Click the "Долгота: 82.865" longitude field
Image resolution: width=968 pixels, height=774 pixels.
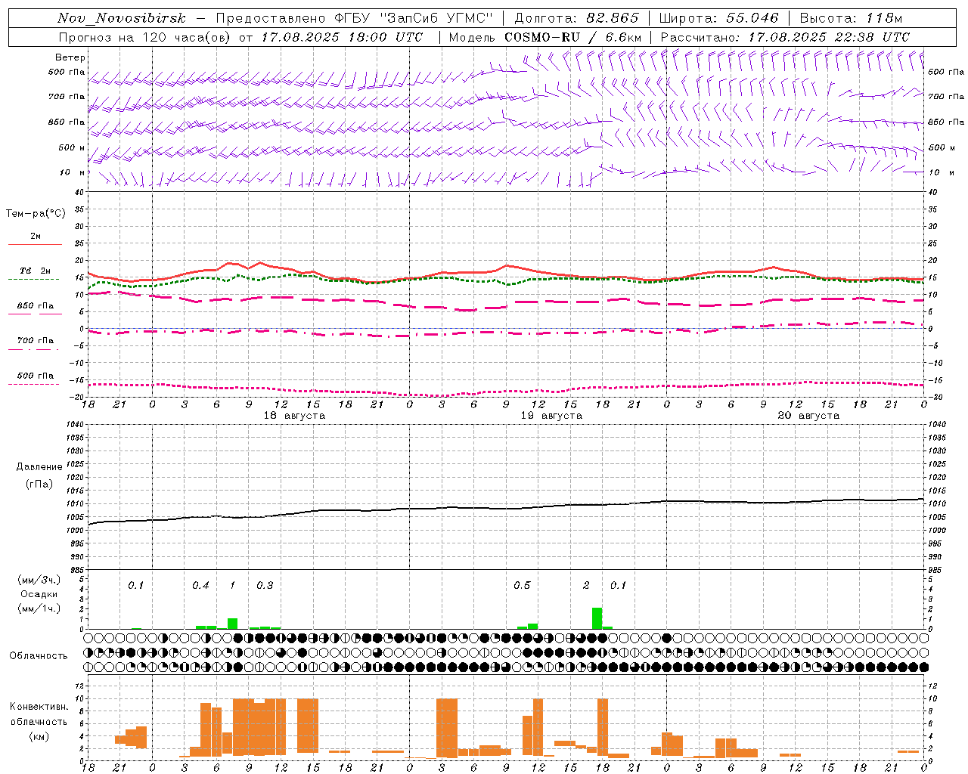click(x=576, y=18)
